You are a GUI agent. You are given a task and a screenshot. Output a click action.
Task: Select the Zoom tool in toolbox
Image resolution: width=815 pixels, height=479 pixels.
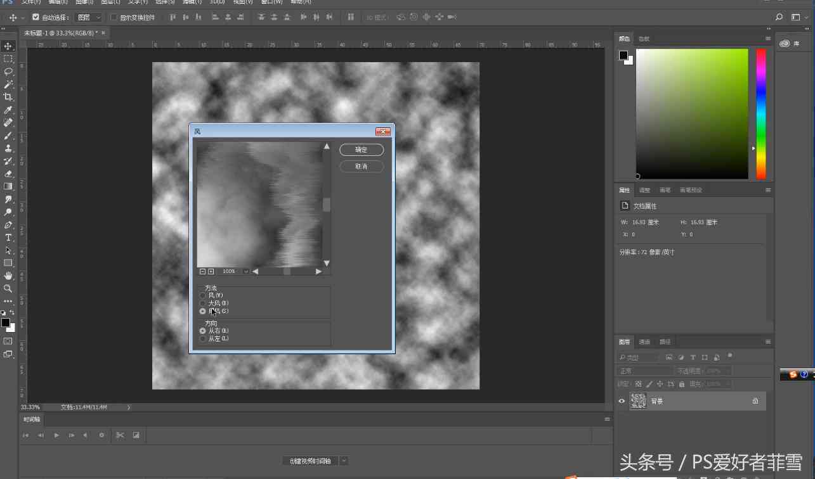point(8,288)
